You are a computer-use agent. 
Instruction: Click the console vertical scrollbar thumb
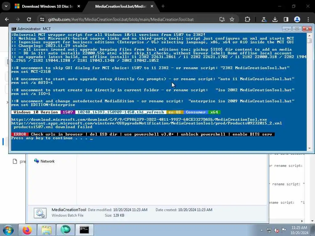coord(309,41)
